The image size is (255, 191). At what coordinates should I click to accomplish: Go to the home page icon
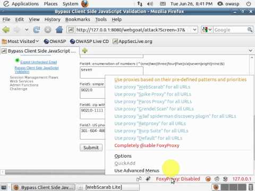tap(59, 30)
